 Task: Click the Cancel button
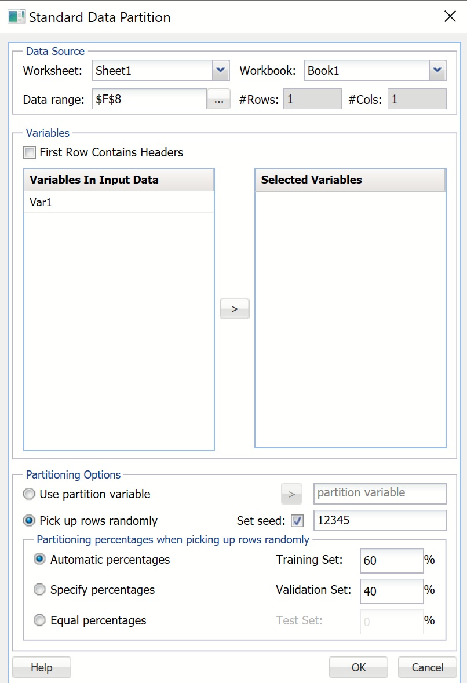[428, 667]
